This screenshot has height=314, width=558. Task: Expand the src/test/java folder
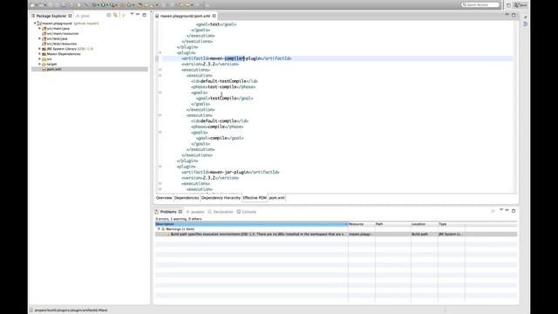click(39, 38)
